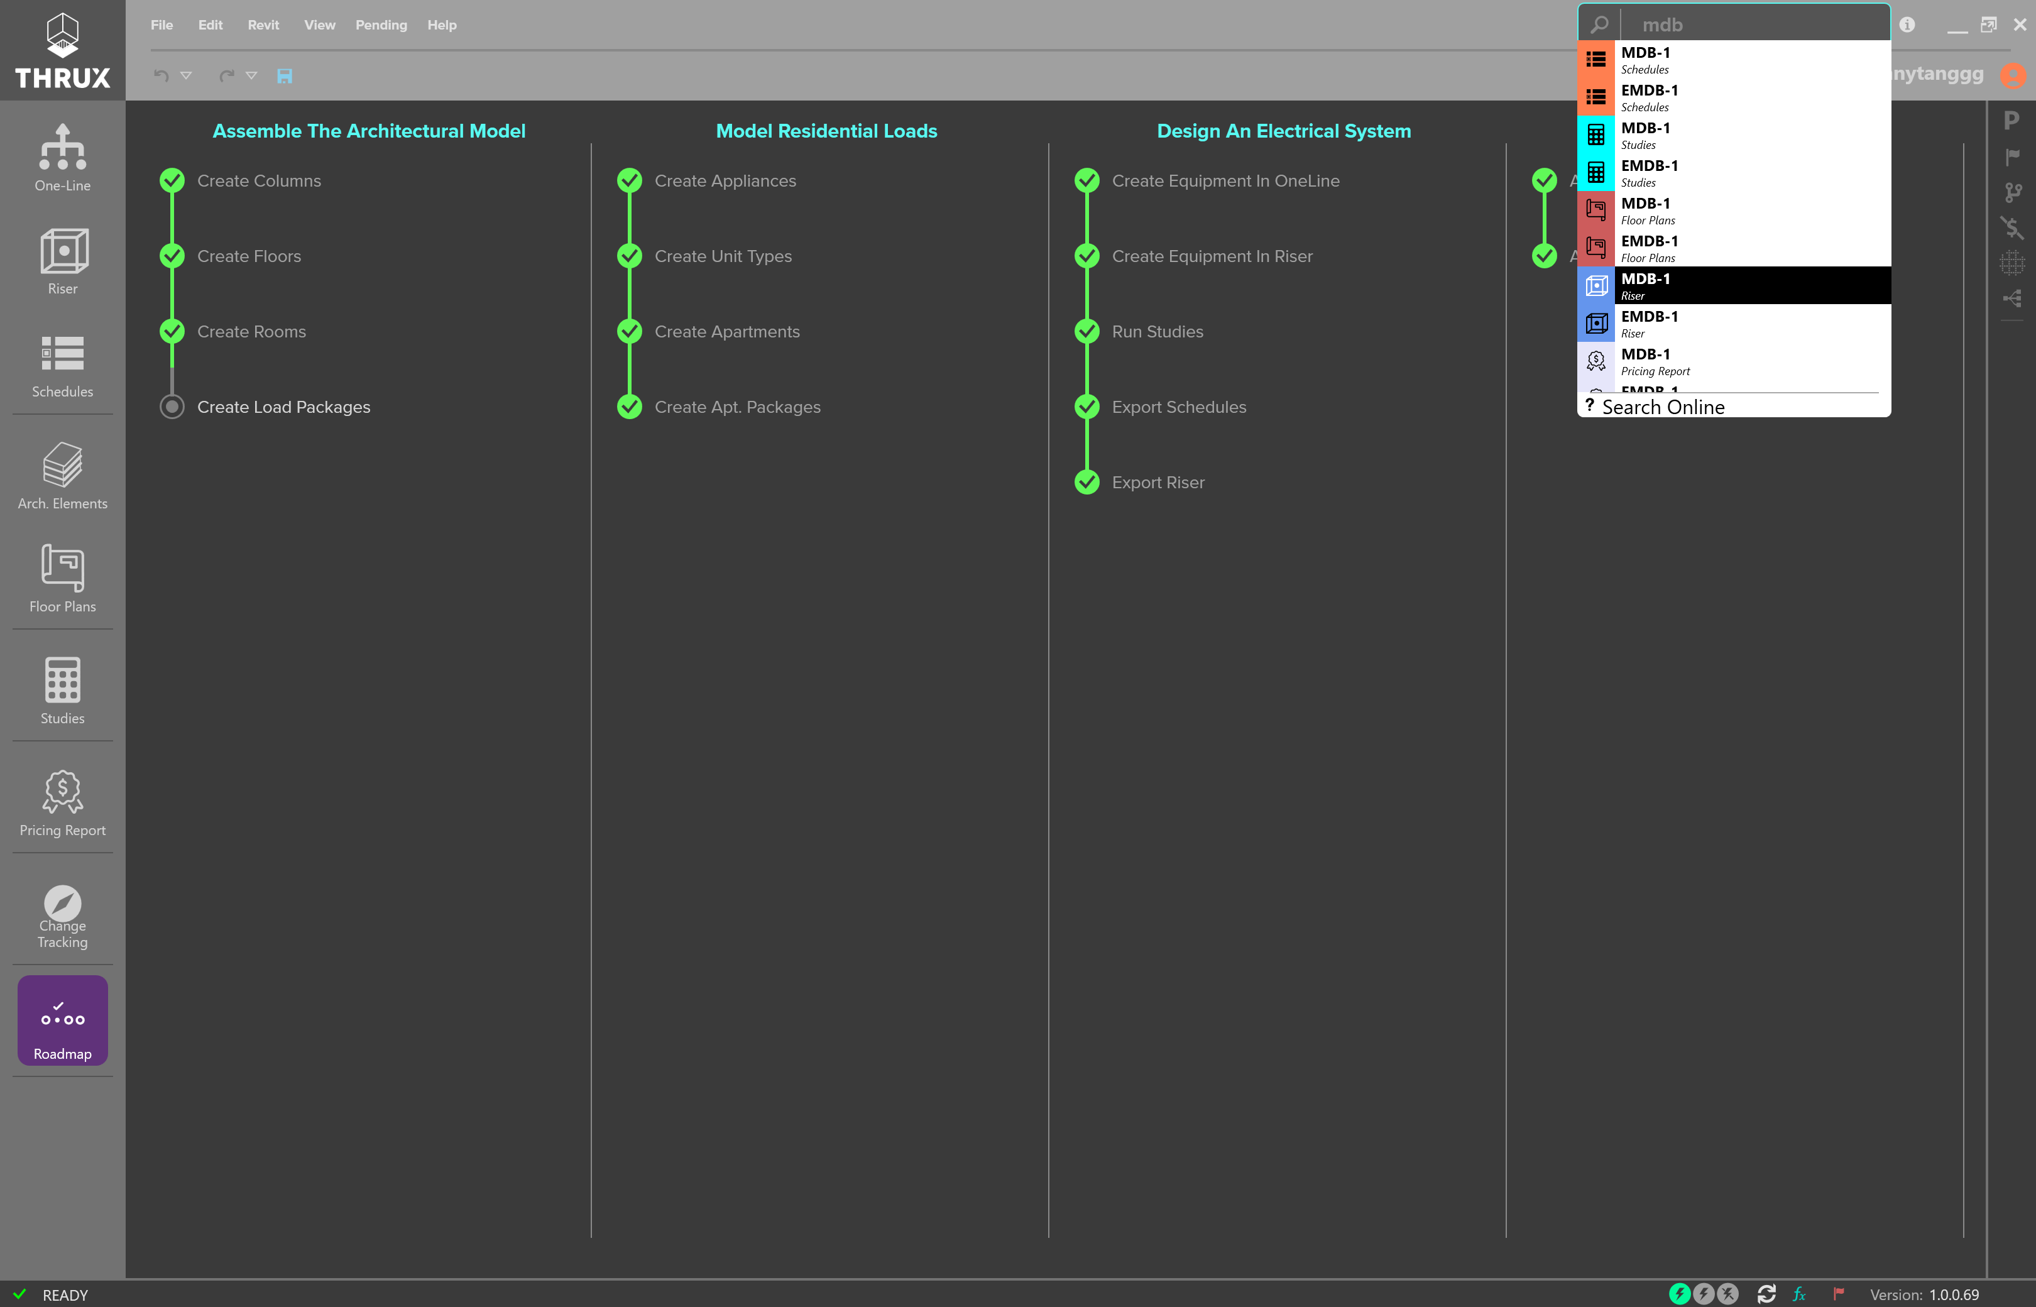Click the plain grey lightning bolt status icon
This screenshot has width=2036, height=1307.
1704,1293
